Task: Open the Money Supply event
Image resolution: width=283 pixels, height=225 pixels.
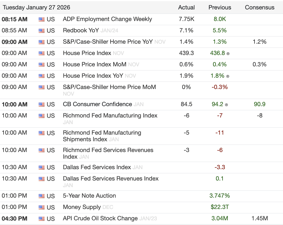Action: (82, 207)
